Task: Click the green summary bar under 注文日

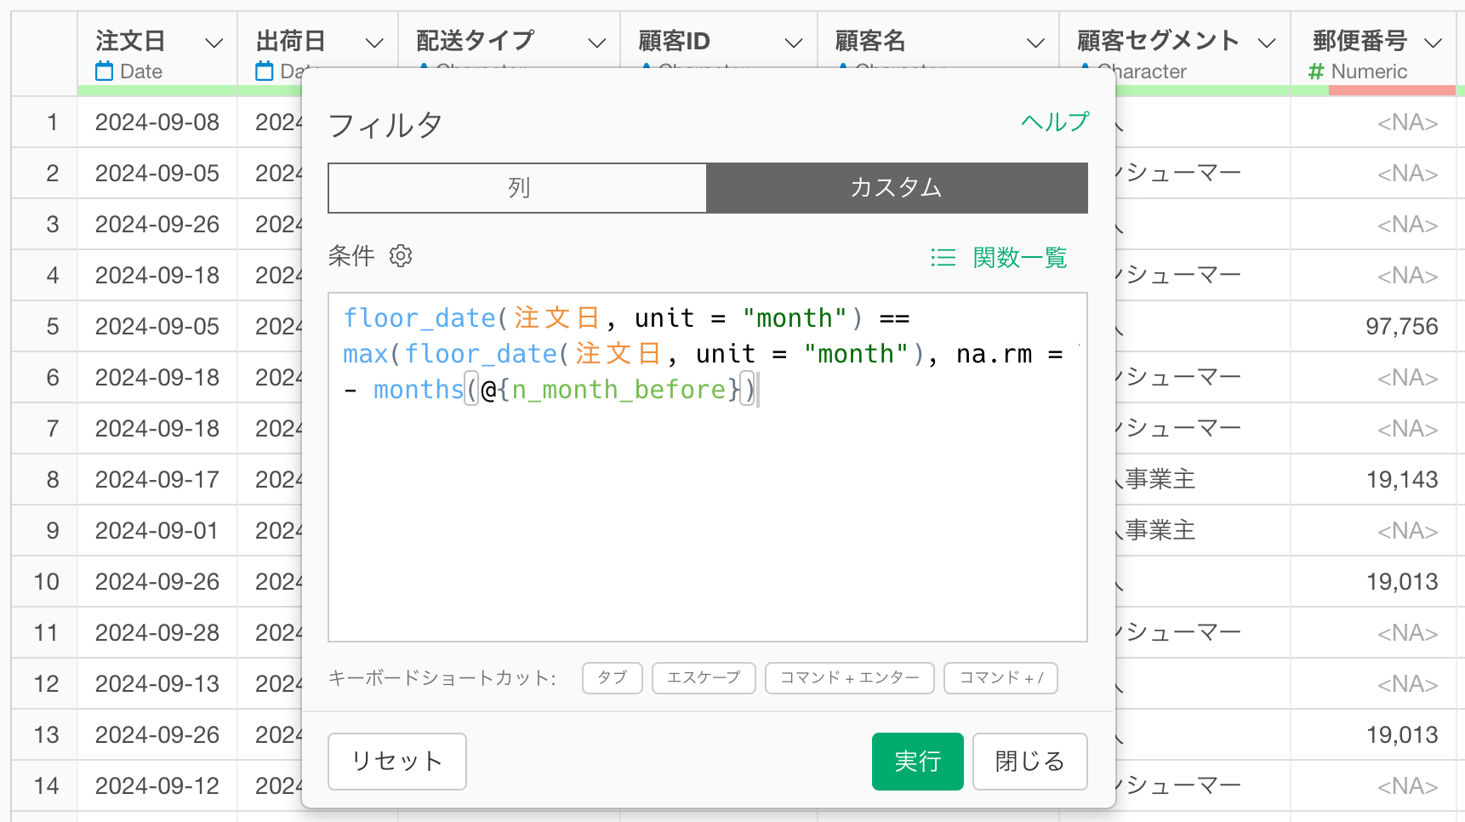Action: click(157, 90)
